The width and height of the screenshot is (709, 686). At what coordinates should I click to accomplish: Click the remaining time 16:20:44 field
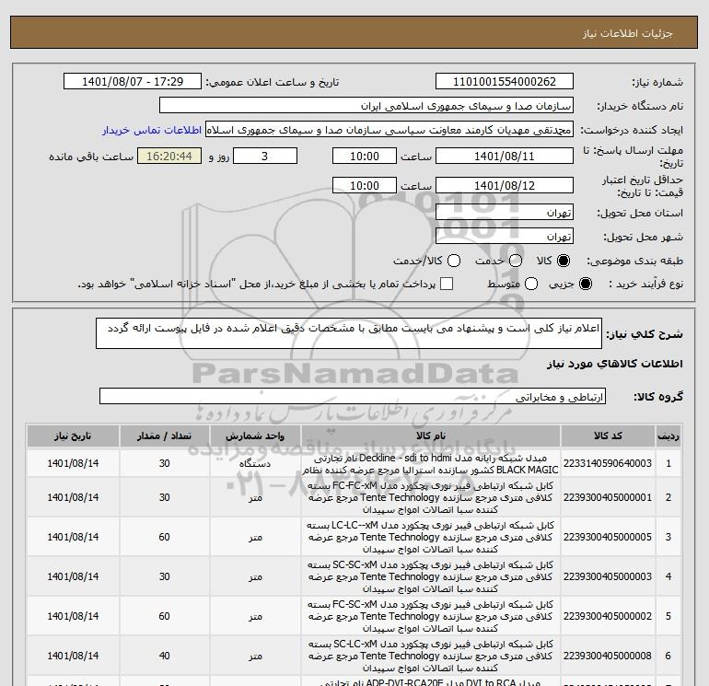click(169, 157)
